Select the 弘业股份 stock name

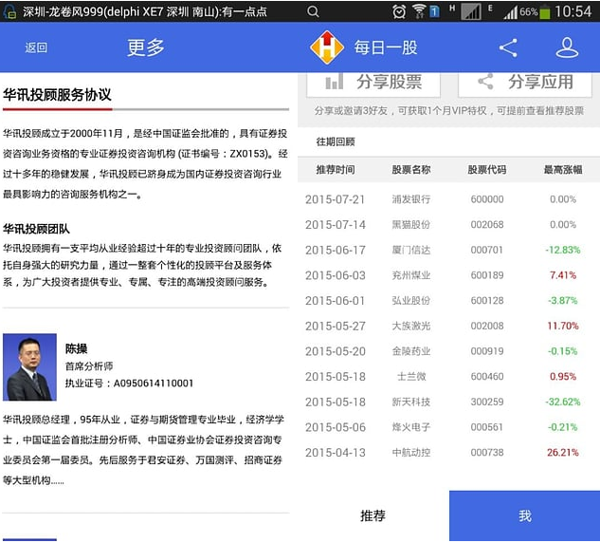pyautogui.click(x=411, y=300)
